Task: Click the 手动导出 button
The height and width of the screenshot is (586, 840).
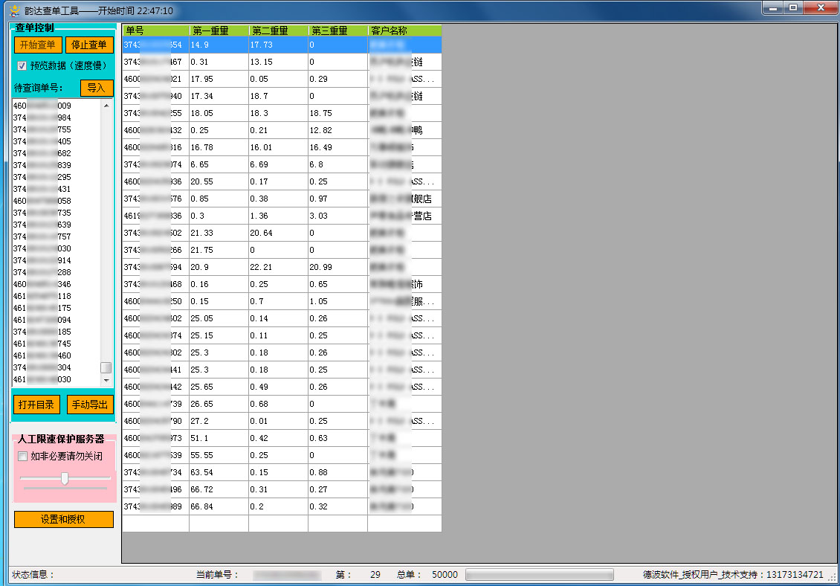Action: (90, 405)
